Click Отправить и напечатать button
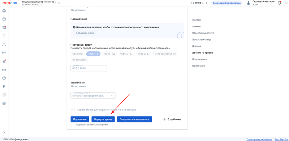 point(134,119)
